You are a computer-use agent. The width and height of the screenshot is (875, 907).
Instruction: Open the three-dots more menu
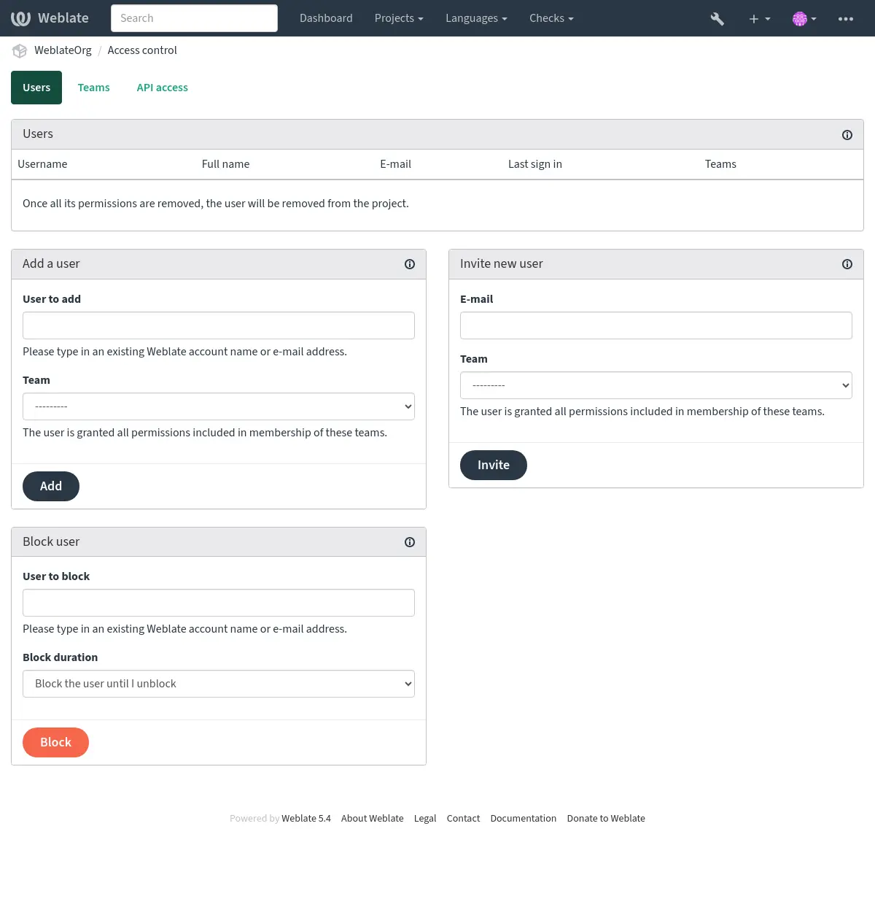point(846,19)
